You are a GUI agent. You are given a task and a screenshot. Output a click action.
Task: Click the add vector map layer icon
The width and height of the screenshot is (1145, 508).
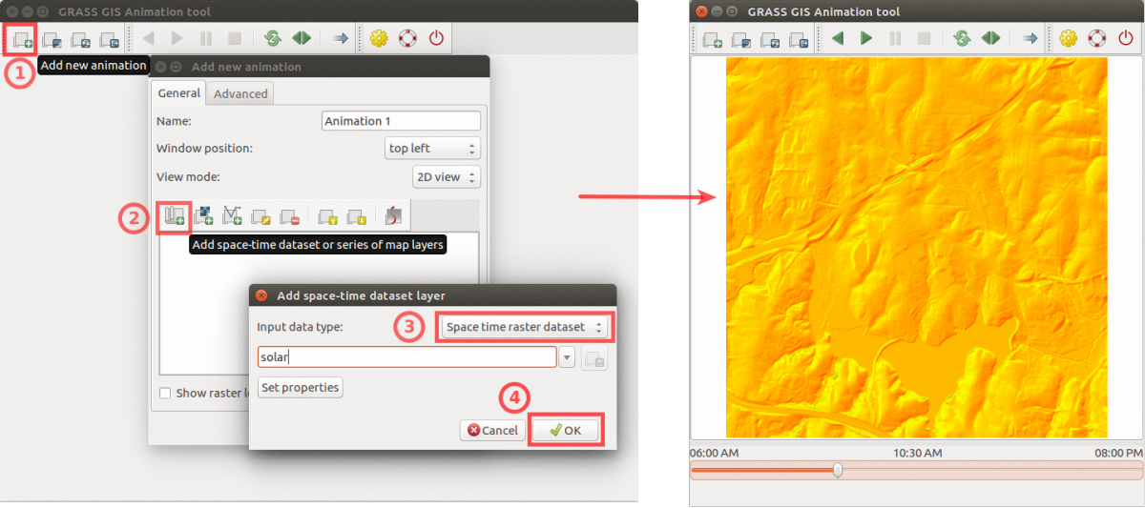232,216
